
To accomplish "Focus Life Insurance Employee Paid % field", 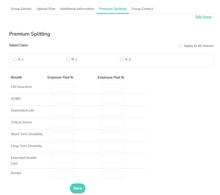I will click(x=113, y=88).
